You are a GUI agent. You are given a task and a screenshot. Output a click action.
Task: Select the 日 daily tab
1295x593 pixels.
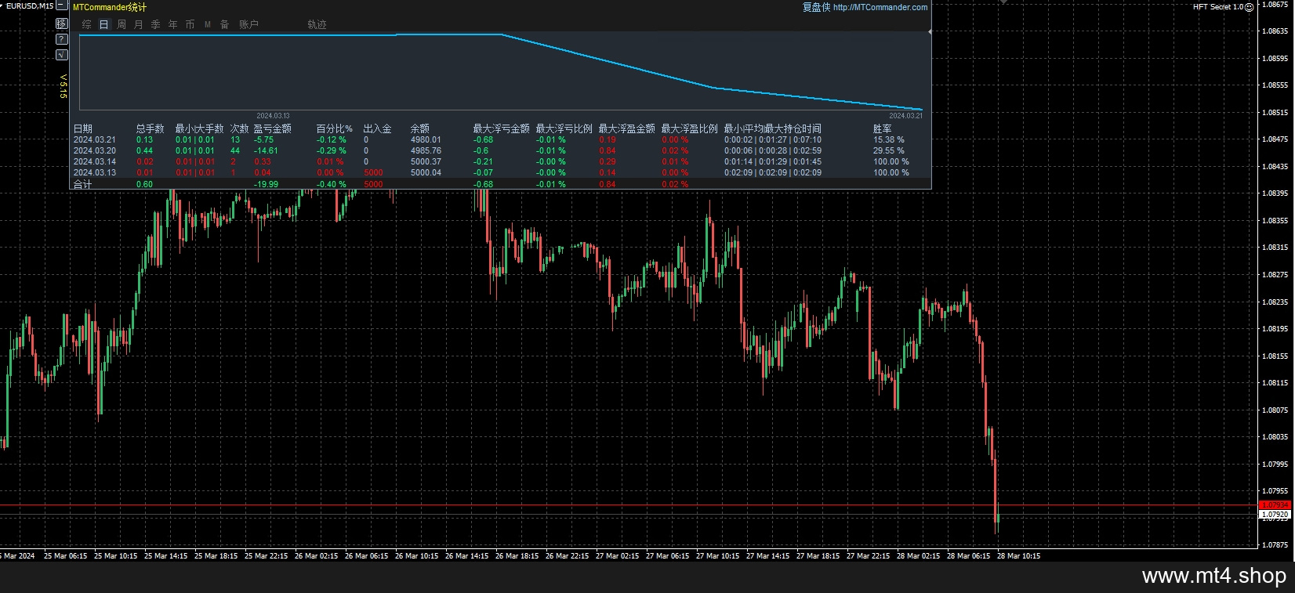[104, 24]
